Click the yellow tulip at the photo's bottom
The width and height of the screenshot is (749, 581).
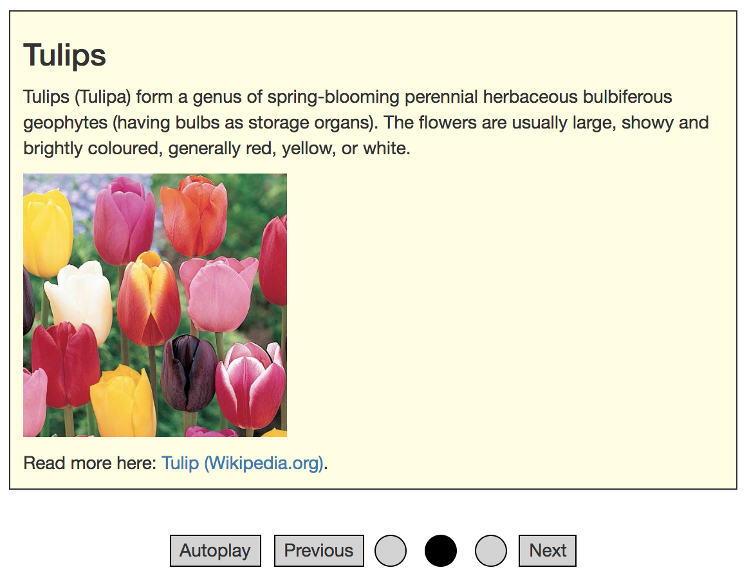(124, 403)
